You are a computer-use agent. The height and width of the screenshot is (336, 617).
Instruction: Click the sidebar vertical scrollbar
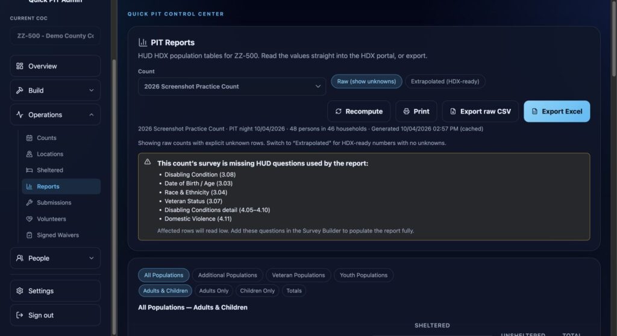[x=114, y=197]
